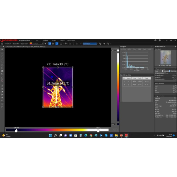The width and height of the screenshot is (177, 177).
Task: Select the straight line measurement tool
Action: click(2, 56)
